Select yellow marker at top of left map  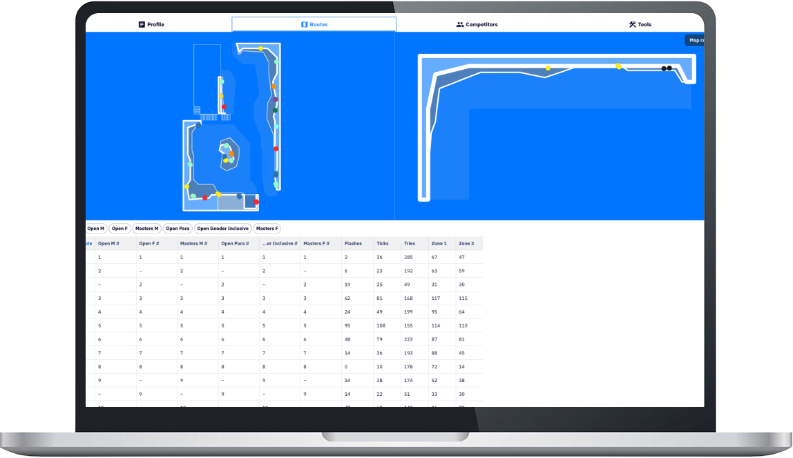[x=261, y=48]
